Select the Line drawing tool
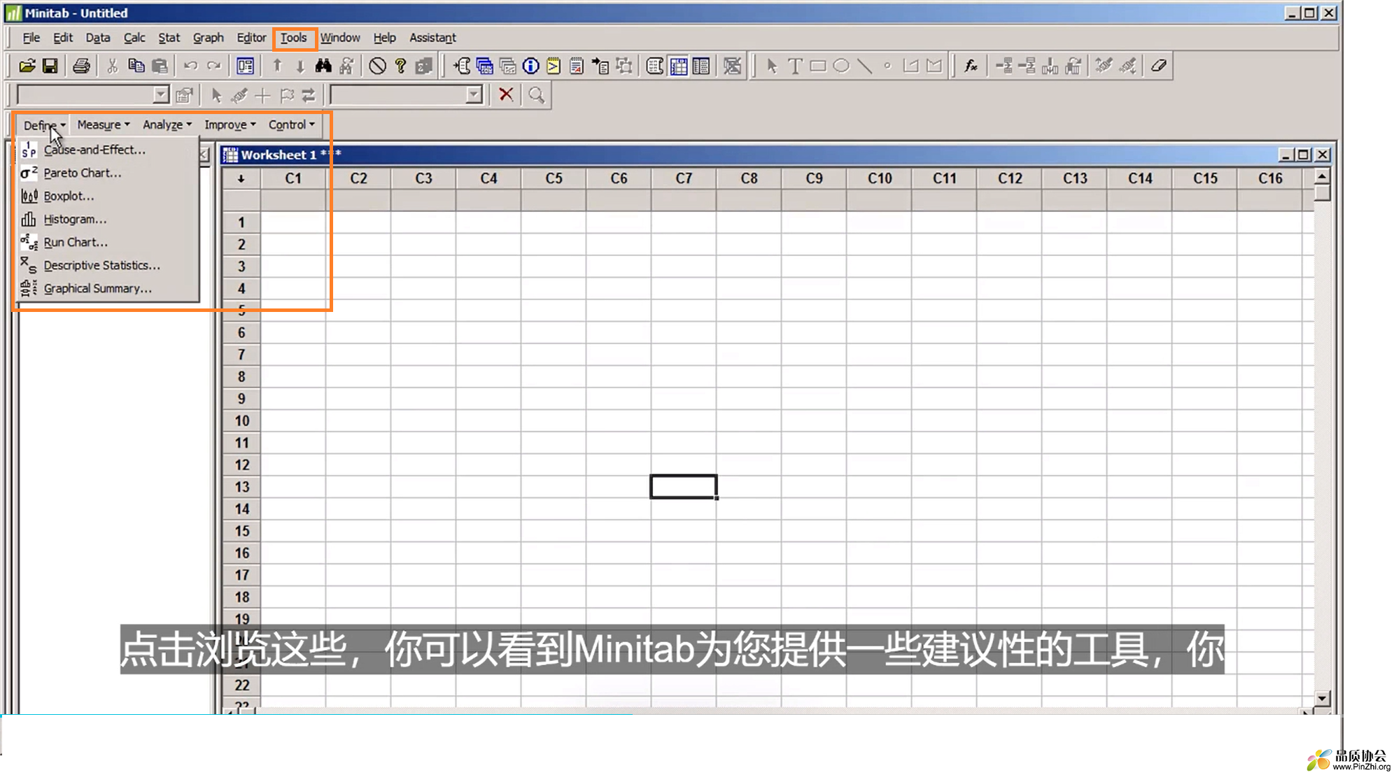The height and width of the screenshot is (775, 1394). (864, 66)
